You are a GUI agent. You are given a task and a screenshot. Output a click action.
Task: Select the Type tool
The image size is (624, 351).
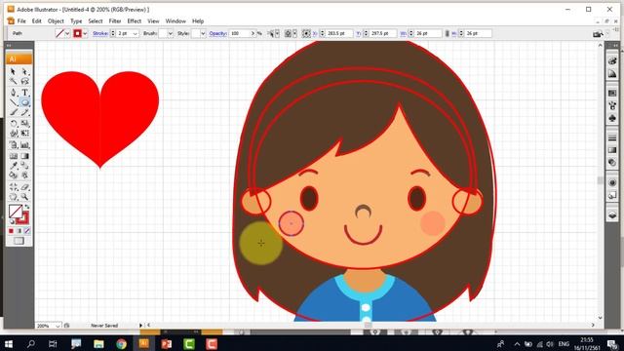point(24,93)
